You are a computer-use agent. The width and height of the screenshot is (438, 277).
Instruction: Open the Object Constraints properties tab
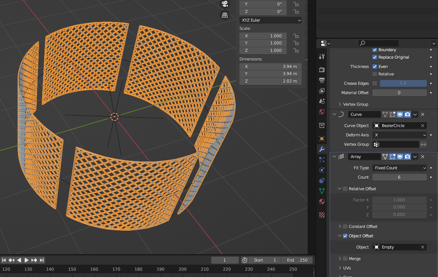(322, 181)
